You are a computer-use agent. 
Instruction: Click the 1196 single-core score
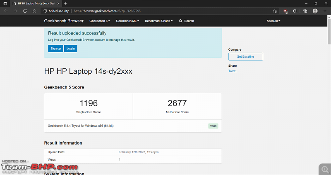pyautogui.click(x=89, y=103)
